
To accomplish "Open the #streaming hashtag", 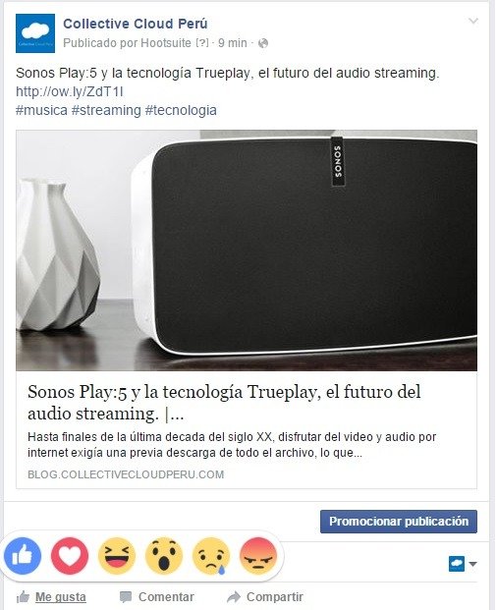I will 106,110.
